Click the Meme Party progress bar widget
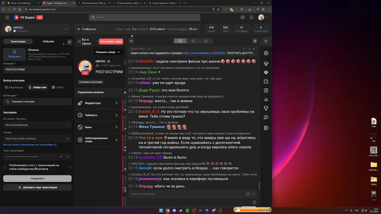Viewport: 381px width, 214px height. tap(252, 210)
